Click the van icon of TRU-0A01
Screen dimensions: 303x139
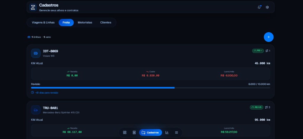(x=36, y=110)
